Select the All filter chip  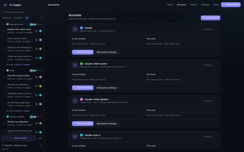click(27, 18)
